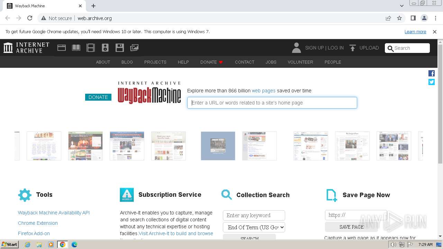This screenshot has height=249, width=443.
Task: Click the UPLOAD text link
Action: coord(369,48)
